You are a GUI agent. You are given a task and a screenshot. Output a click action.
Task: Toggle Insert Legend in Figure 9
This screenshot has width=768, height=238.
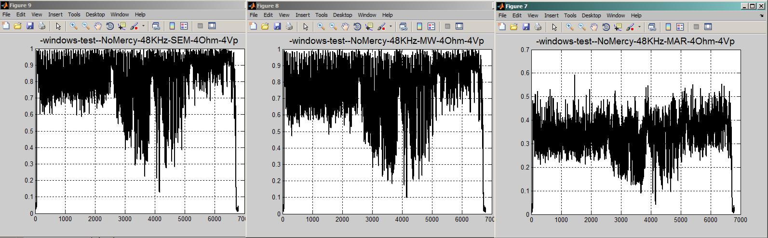(x=184, y=26)
